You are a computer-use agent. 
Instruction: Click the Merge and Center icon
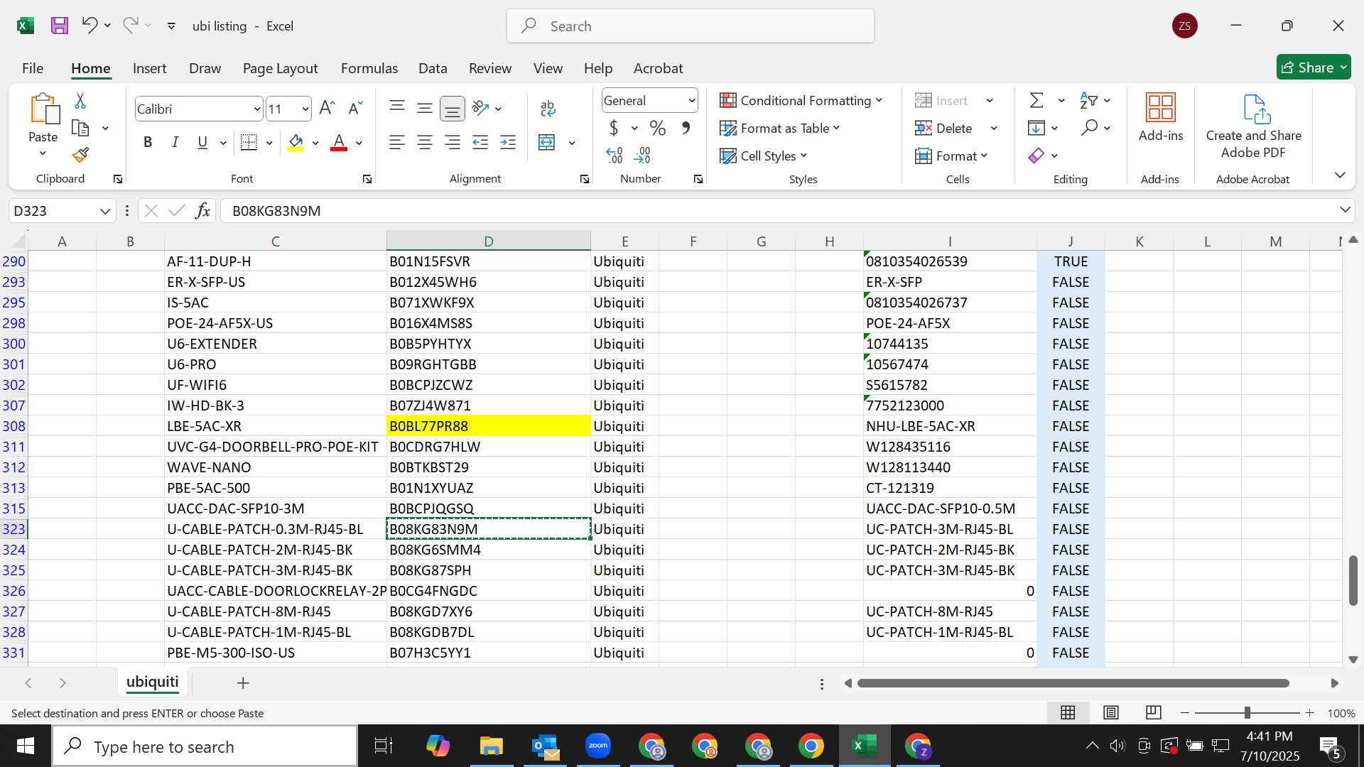pyautogui.click(x=547, y=142)
